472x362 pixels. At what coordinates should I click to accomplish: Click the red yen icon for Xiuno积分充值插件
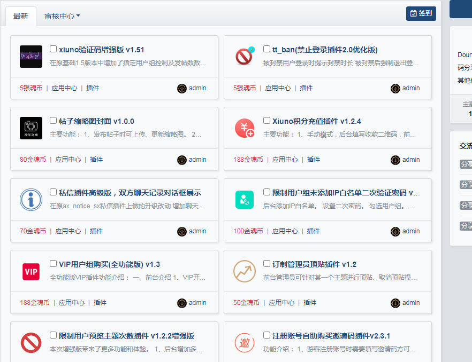(245, 128)
